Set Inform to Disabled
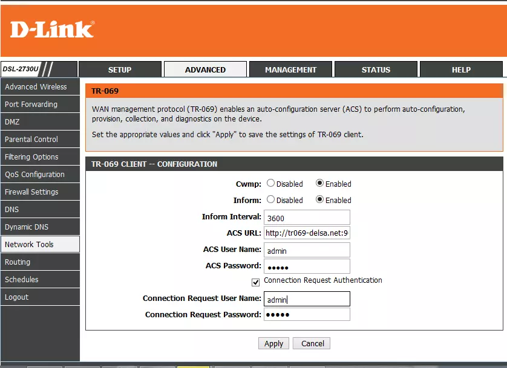Image resolution: width=507 pixels, height=368 pixels. point(270,199)
